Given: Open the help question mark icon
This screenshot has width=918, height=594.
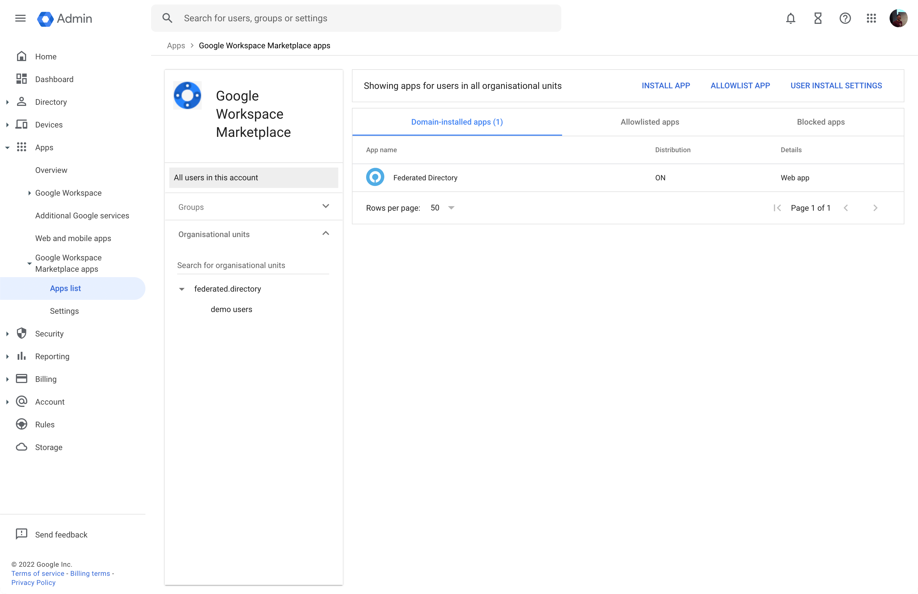Looking at the screenshot, I should click(x=845, y=18).
